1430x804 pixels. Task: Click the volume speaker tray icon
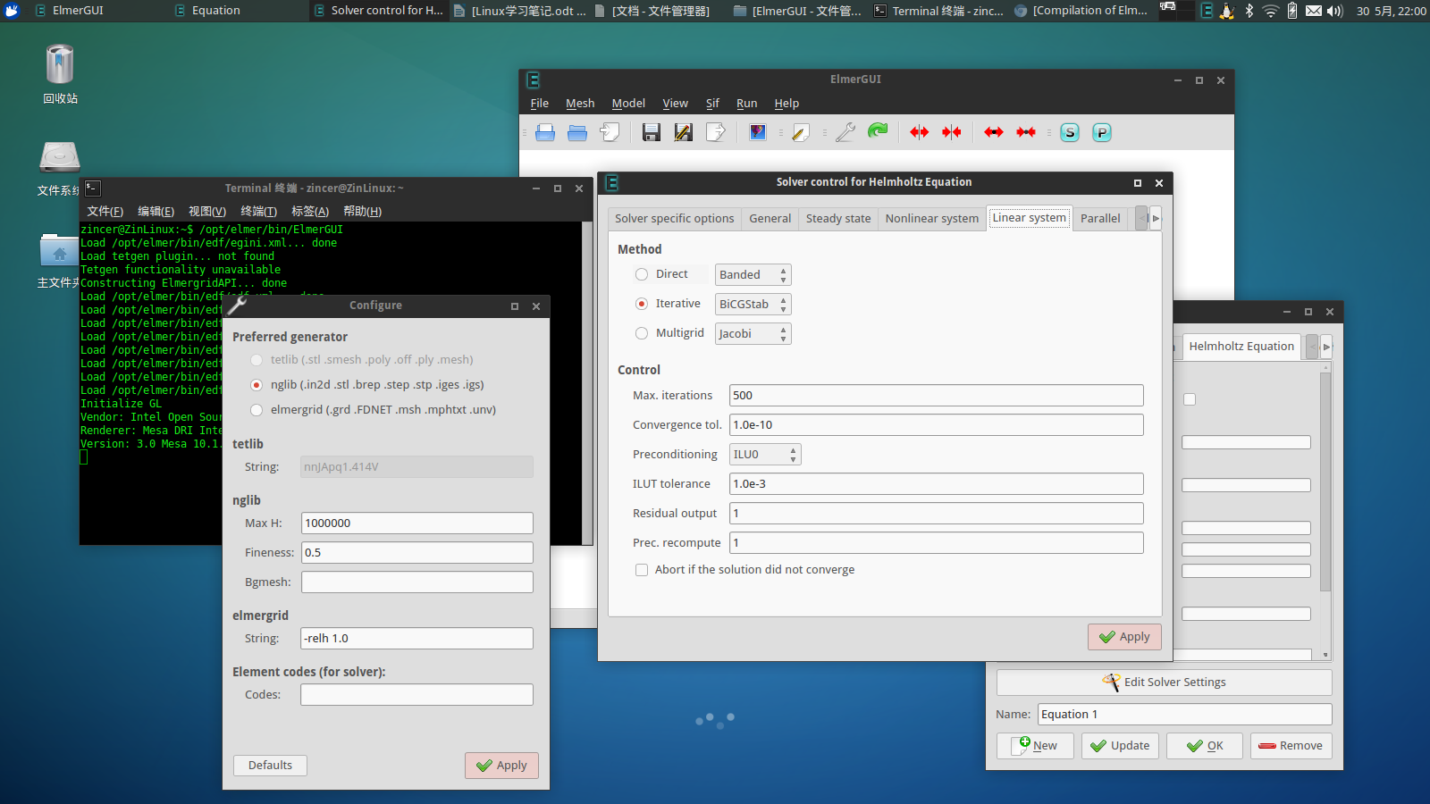(x=1335, y=11)
